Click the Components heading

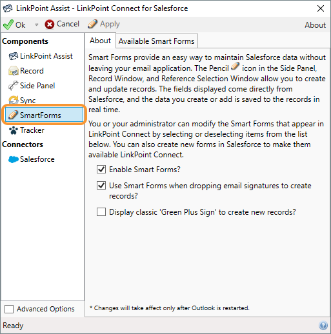click(x=25, y=41)
